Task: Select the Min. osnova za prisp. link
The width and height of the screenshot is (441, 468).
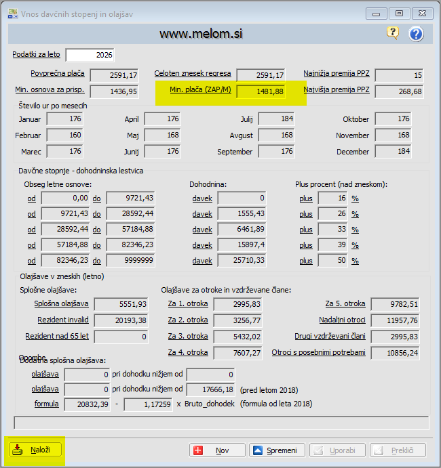Action: (x=50, y=89)
